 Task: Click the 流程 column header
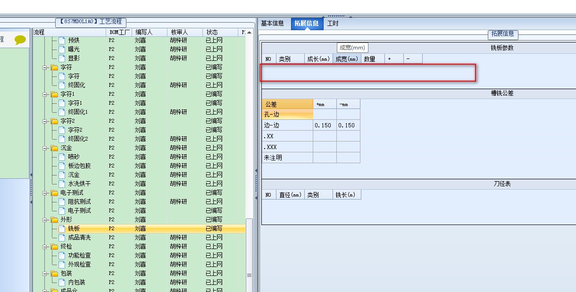point(69,32)
